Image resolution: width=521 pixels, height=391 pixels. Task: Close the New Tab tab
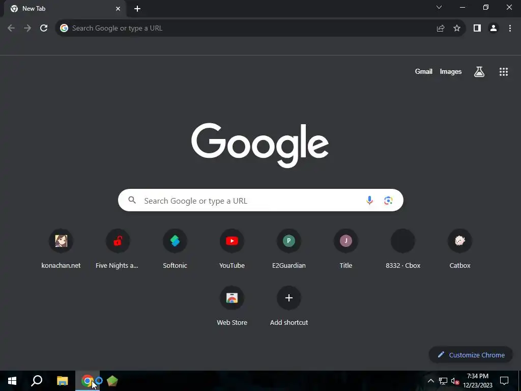click(x=118, y=9)
